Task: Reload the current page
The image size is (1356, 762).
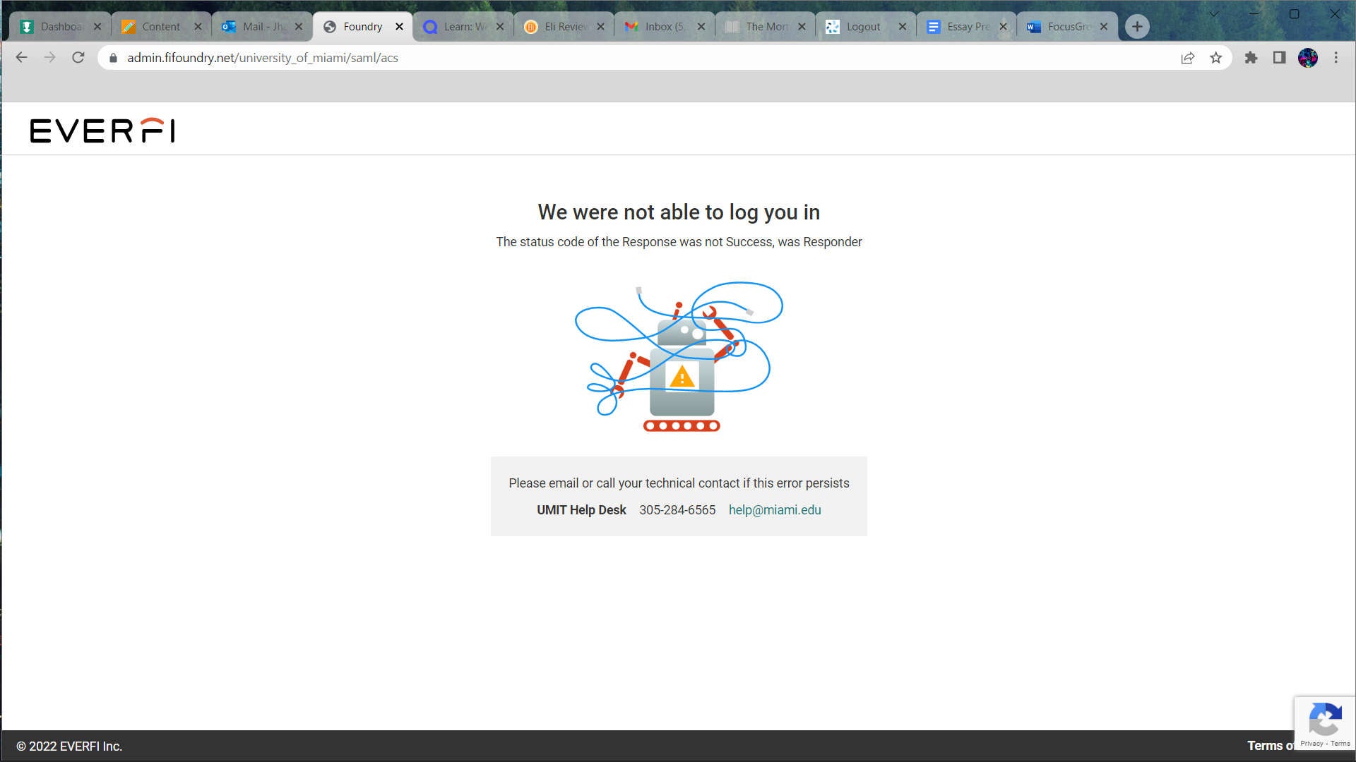Action: click(x=78, y=58)
